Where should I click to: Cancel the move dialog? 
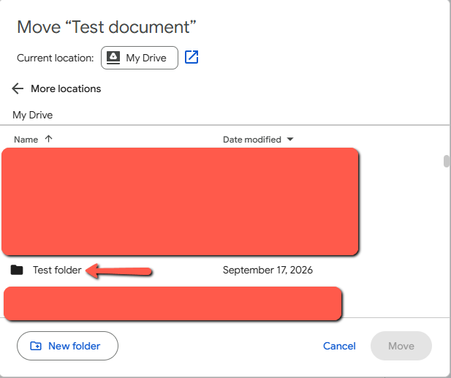click(x=339, y=346)
